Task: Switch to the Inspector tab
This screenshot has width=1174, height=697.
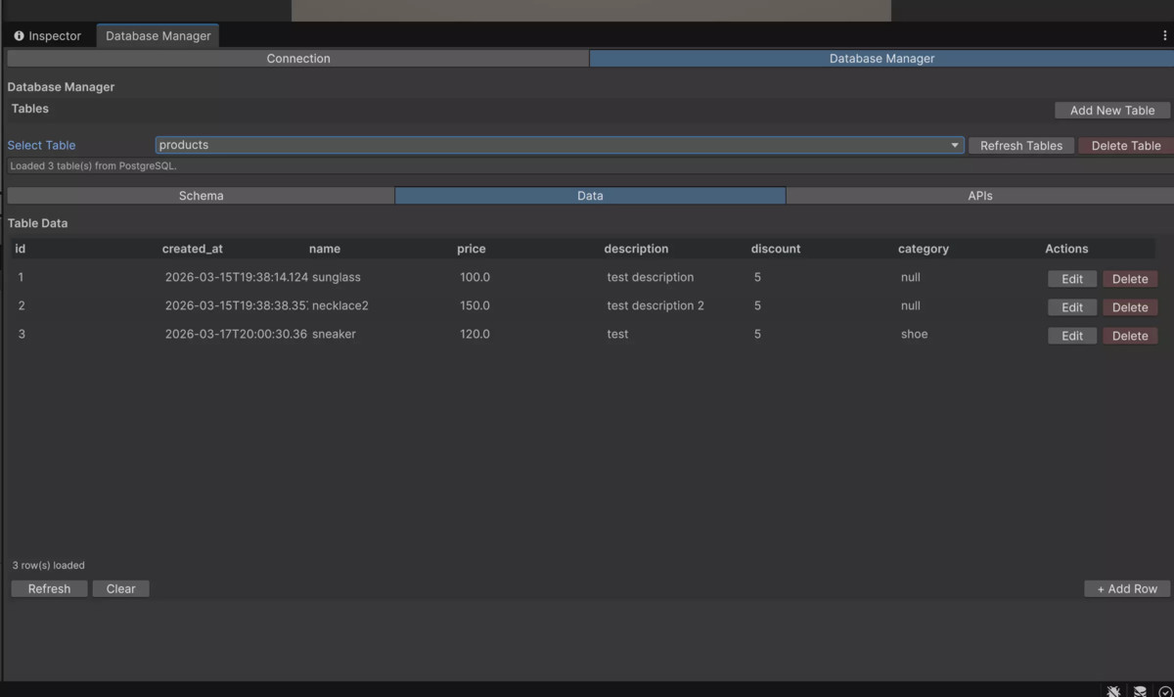Action: [48, 36]
